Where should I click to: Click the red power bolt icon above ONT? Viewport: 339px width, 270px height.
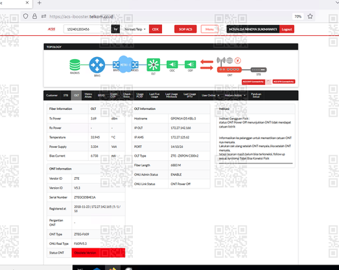coord(237,60)
